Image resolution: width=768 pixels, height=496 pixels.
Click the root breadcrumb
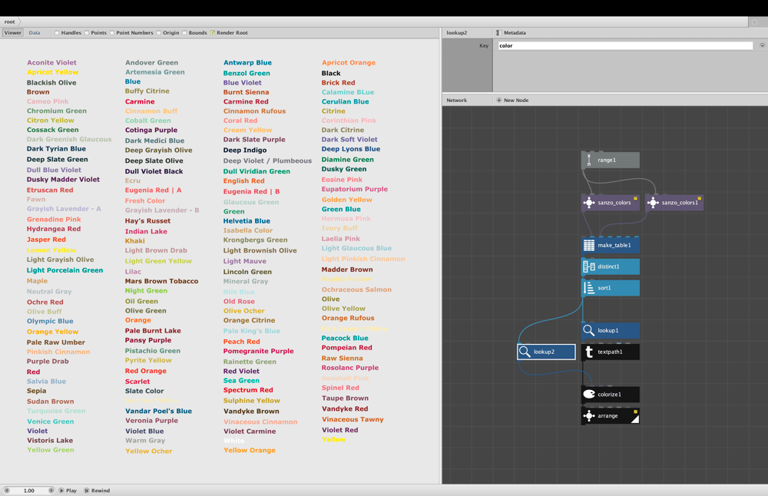[x=10, y=21]
